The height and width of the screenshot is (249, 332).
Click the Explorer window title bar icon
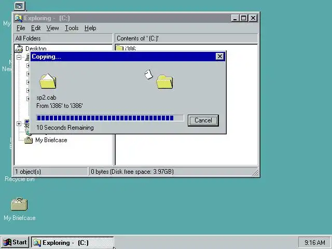(x=19, y=18)
